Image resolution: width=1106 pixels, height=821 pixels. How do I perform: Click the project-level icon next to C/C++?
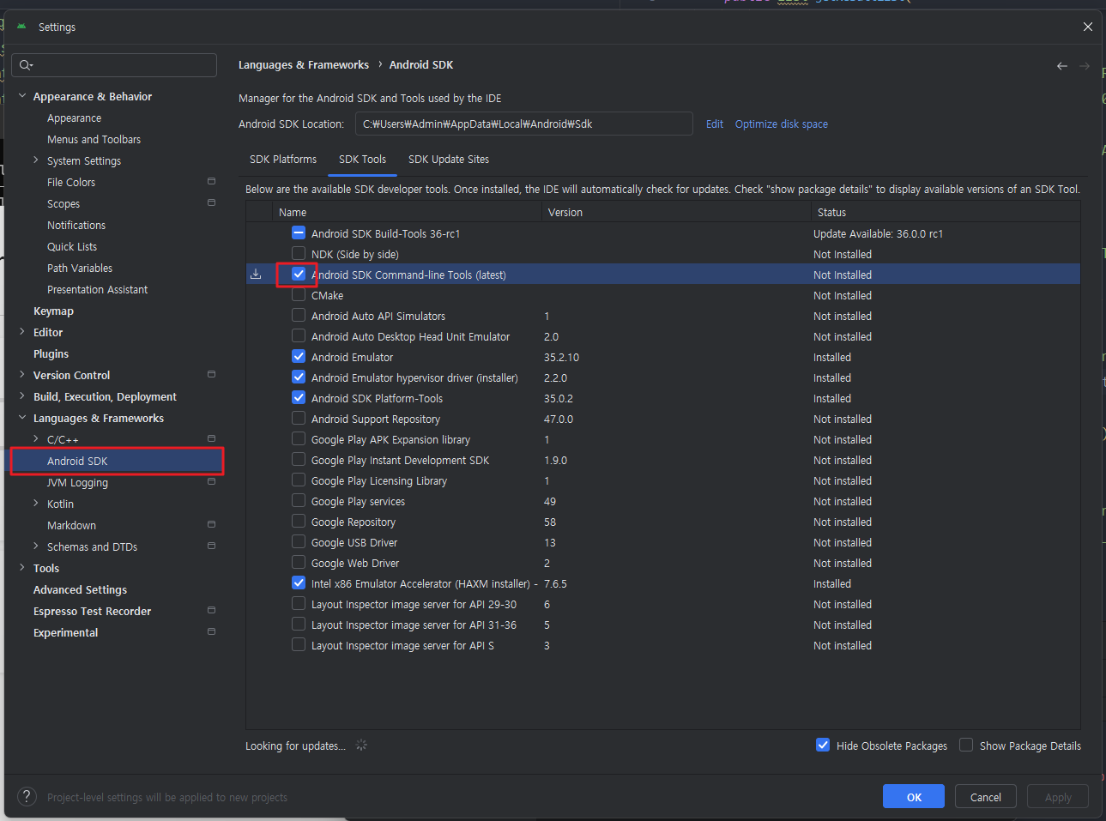coord(211,439)
